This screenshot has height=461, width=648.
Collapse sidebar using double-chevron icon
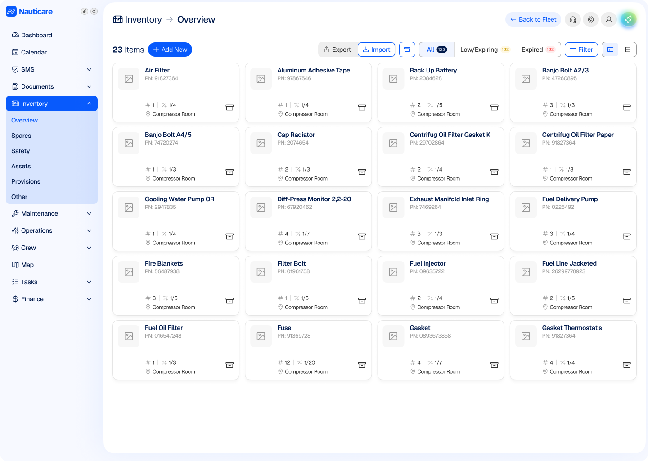click(x=94, y=11)
